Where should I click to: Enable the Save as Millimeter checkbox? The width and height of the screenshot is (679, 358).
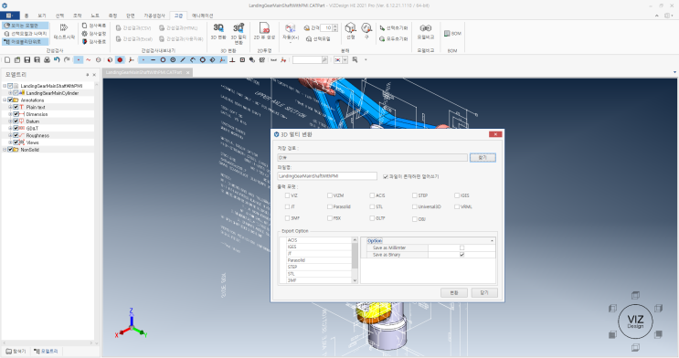click(462, 247)
